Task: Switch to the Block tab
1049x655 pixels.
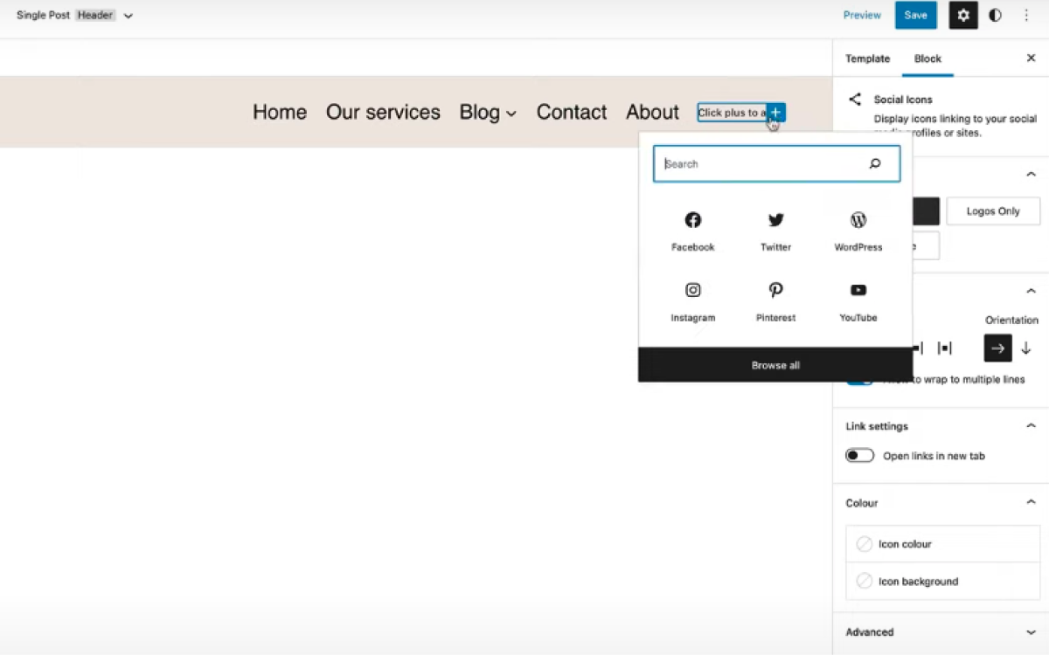Action: [x=927, y=59]
